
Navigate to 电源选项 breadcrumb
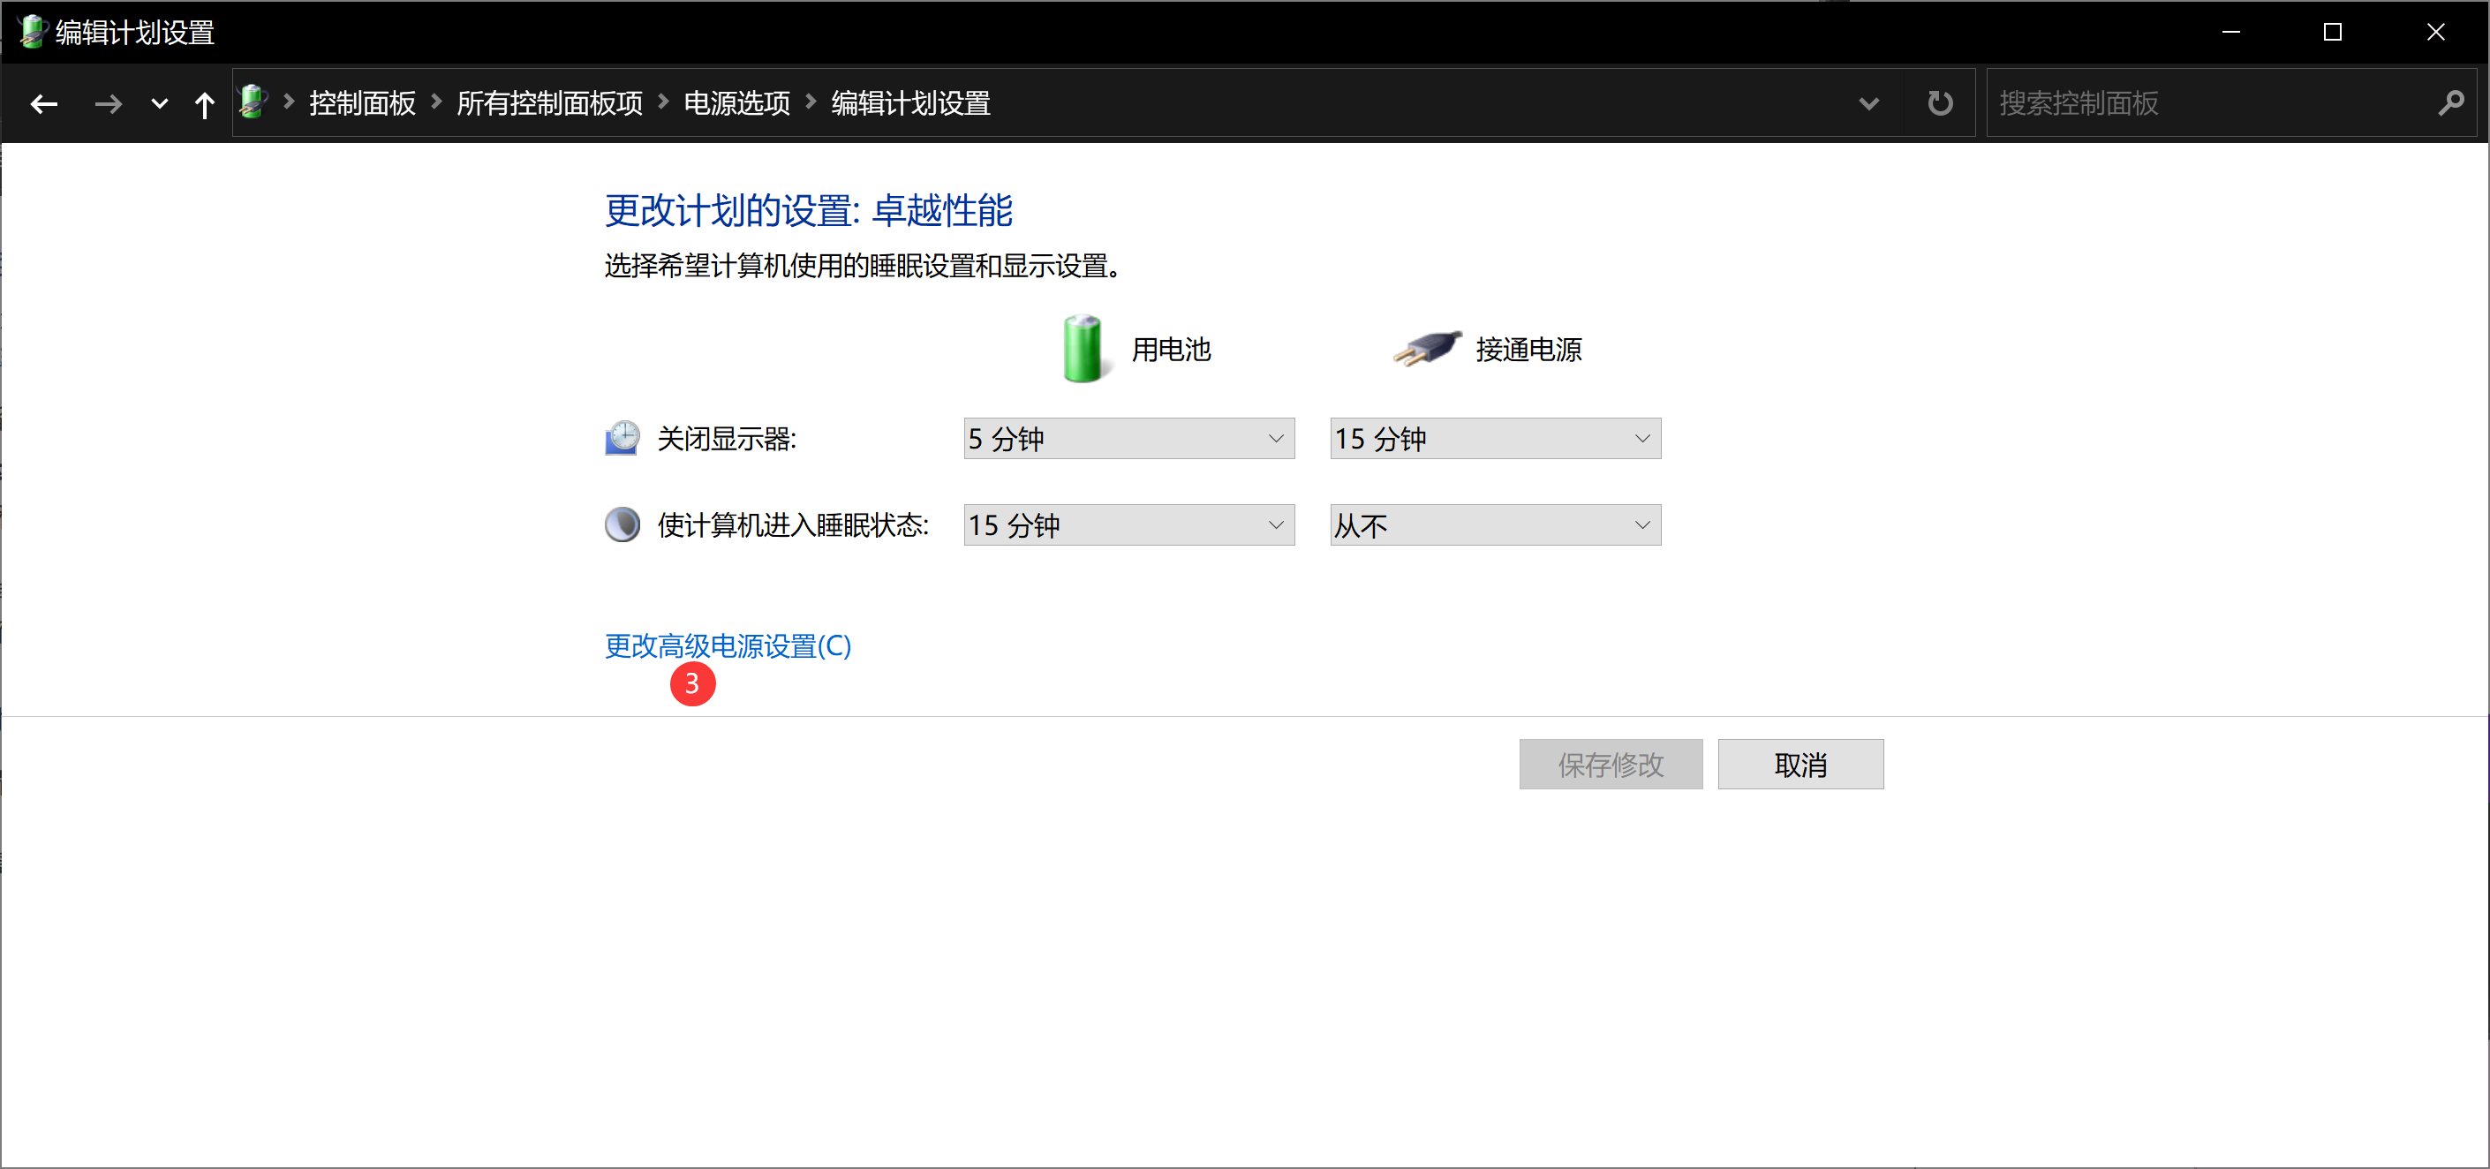pos(736,103)
